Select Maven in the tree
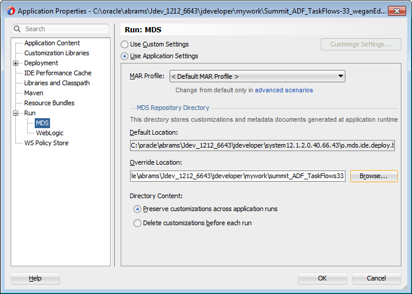 (34, 93)
